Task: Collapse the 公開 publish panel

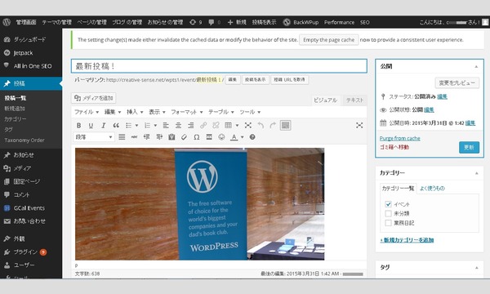Action: tap(476, 66)
